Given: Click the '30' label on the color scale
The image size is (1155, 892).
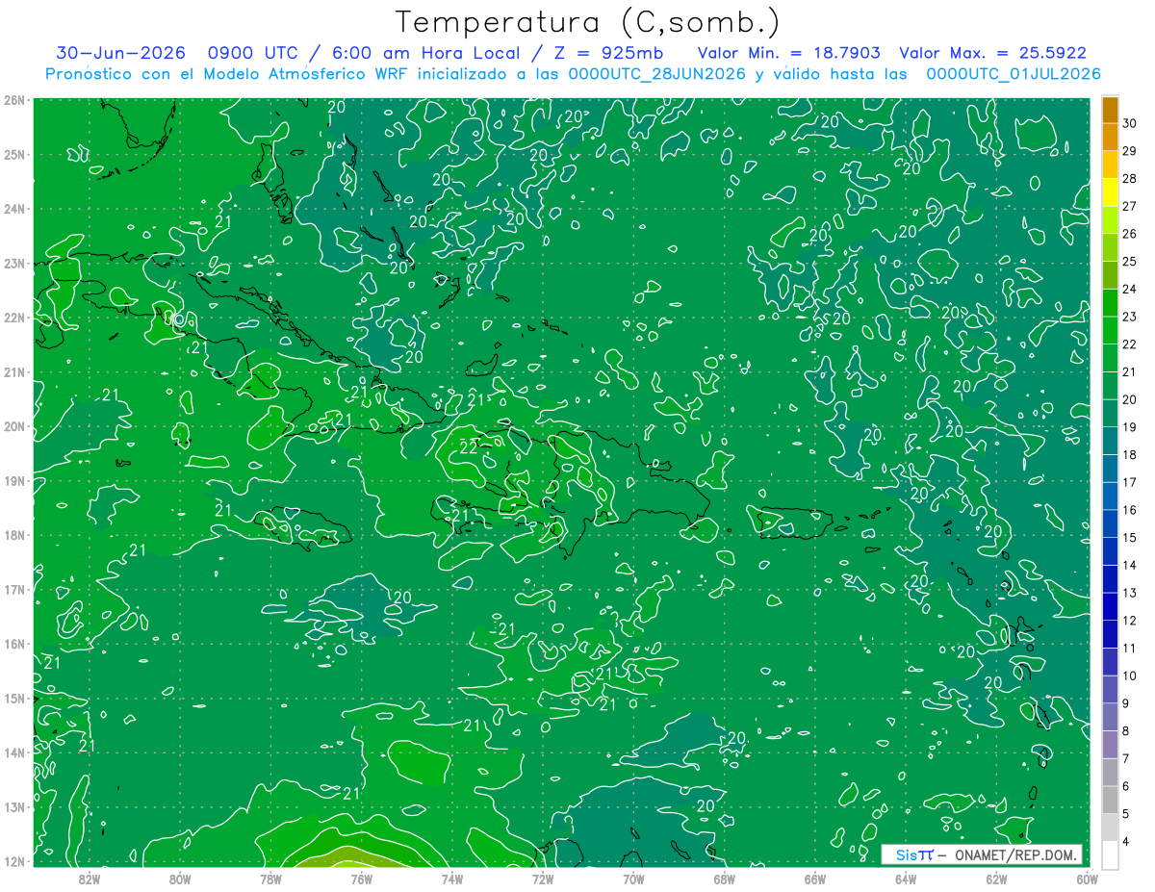Looking at the screenshot, I should point(1130,124).
